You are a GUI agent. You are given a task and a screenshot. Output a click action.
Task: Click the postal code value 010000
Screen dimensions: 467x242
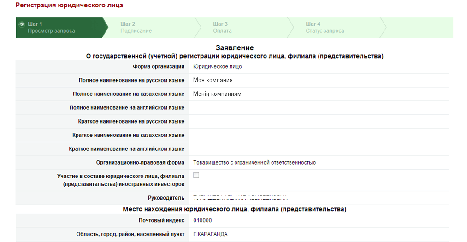202,221
